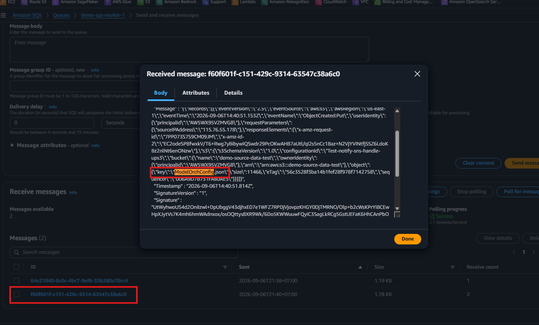Click scroll-up arrow in message body
Screen dimensions: 539x325
(397, 111)
